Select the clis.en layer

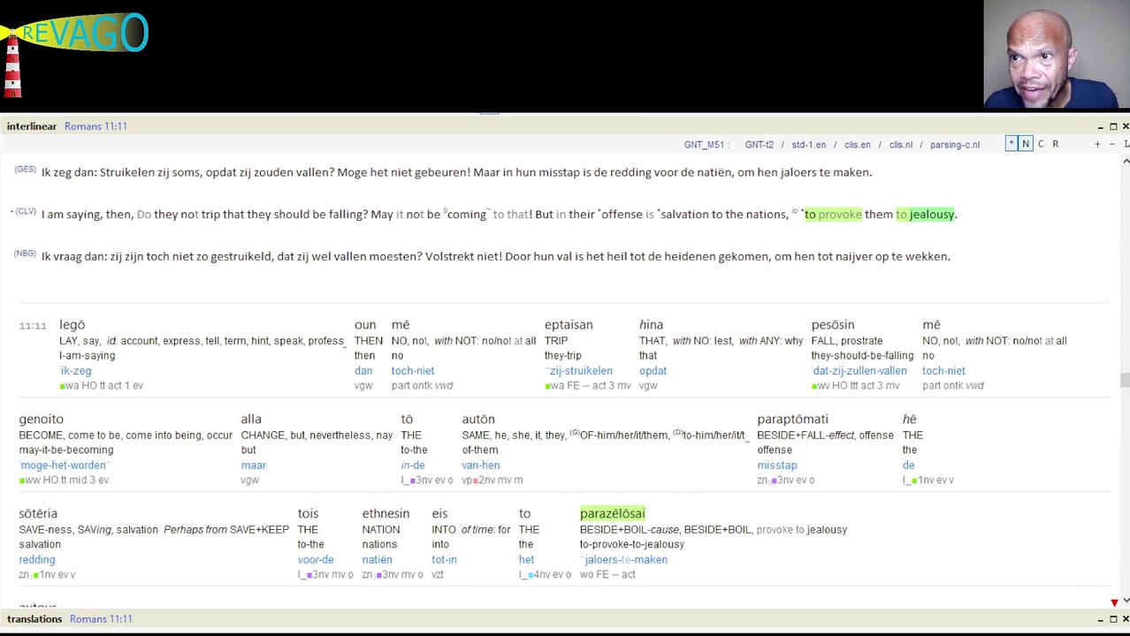tap(857, 145)
